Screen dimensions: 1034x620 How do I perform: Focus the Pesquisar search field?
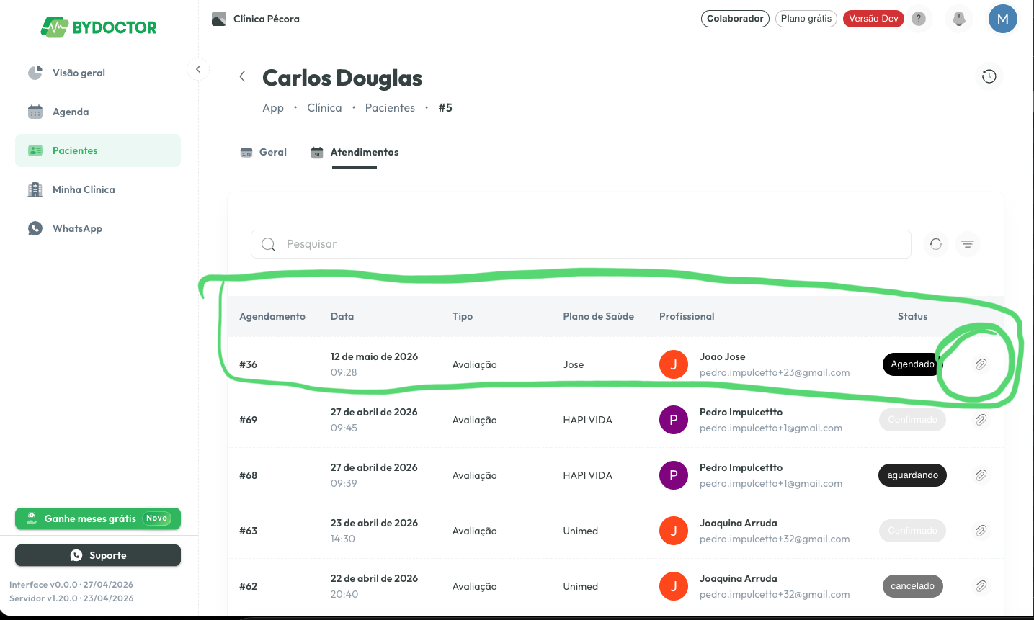tap(581, 244)
